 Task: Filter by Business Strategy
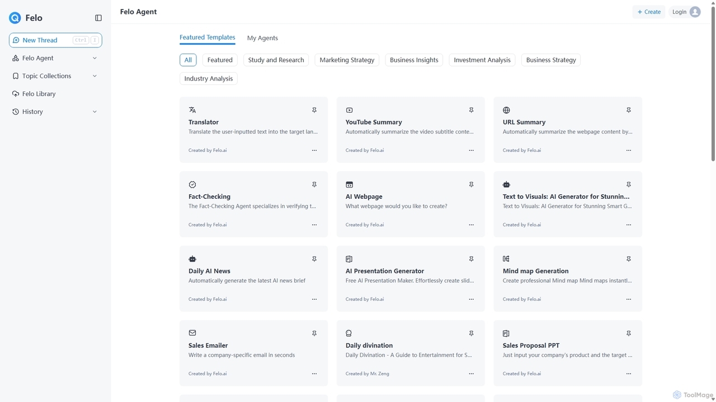click(551, 60)
